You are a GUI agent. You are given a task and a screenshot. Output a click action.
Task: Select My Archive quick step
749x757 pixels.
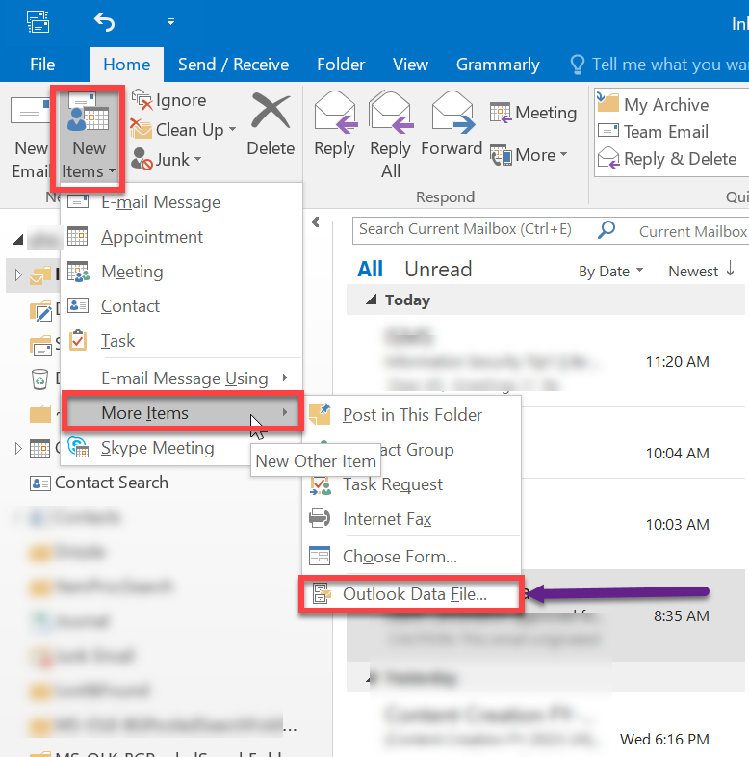tap(654, 104)
